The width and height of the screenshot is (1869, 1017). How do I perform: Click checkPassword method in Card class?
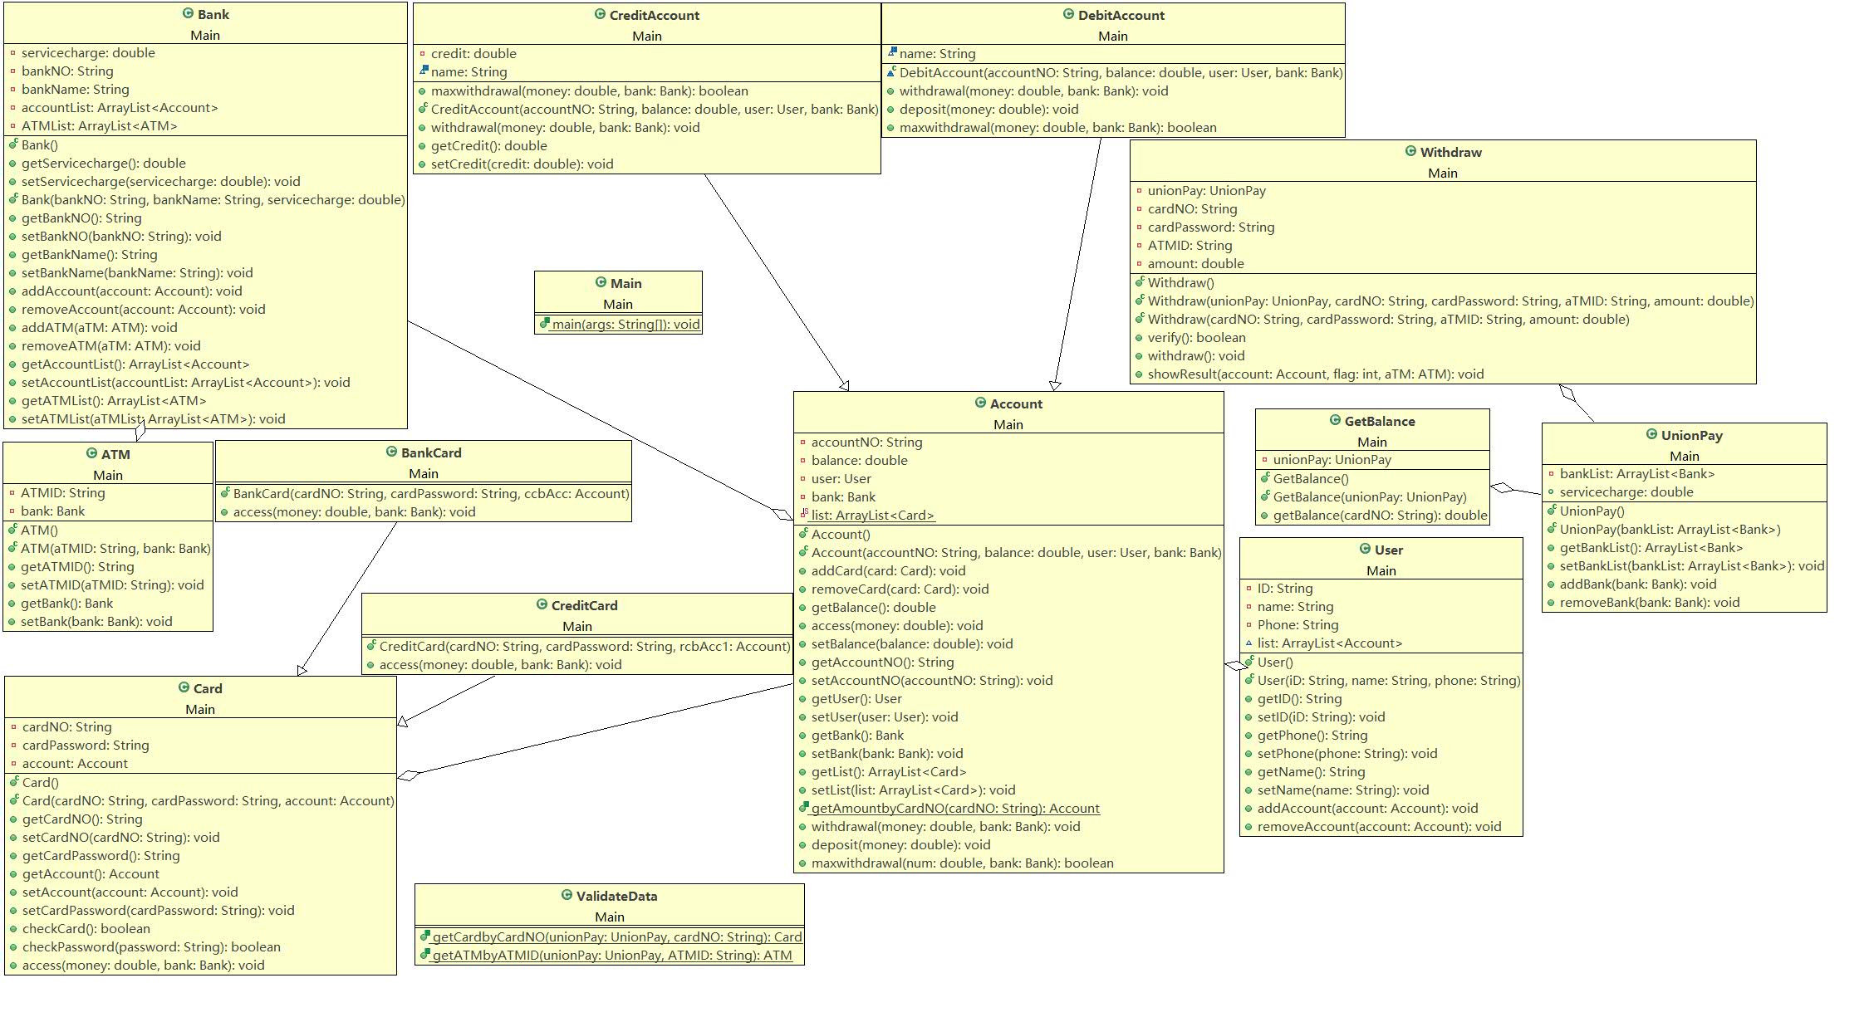[x=150, y=947]
